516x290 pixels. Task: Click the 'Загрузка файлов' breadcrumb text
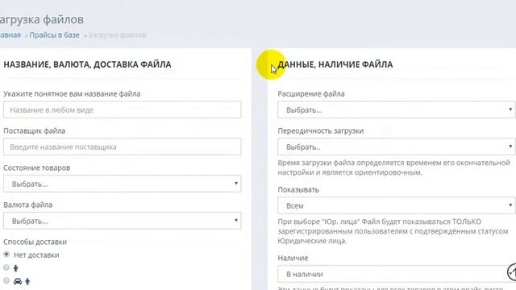pos(117,35)
